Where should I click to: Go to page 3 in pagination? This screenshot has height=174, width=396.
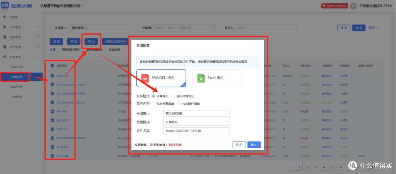tap(316, 167)
